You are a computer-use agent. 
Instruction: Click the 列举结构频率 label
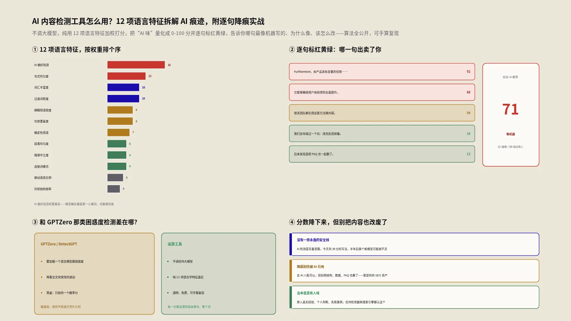tap(43, 189)
